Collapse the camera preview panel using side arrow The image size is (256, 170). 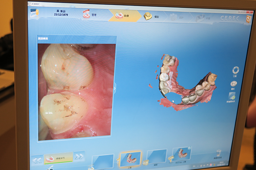point(114,88)
